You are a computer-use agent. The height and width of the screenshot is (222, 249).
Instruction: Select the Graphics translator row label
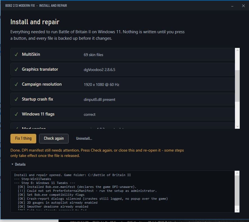pyautogui.click(x=40, y=69)
